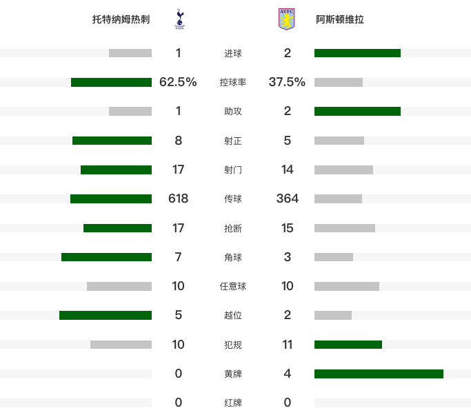Select the 任意球 stat label

pos(233,287)
